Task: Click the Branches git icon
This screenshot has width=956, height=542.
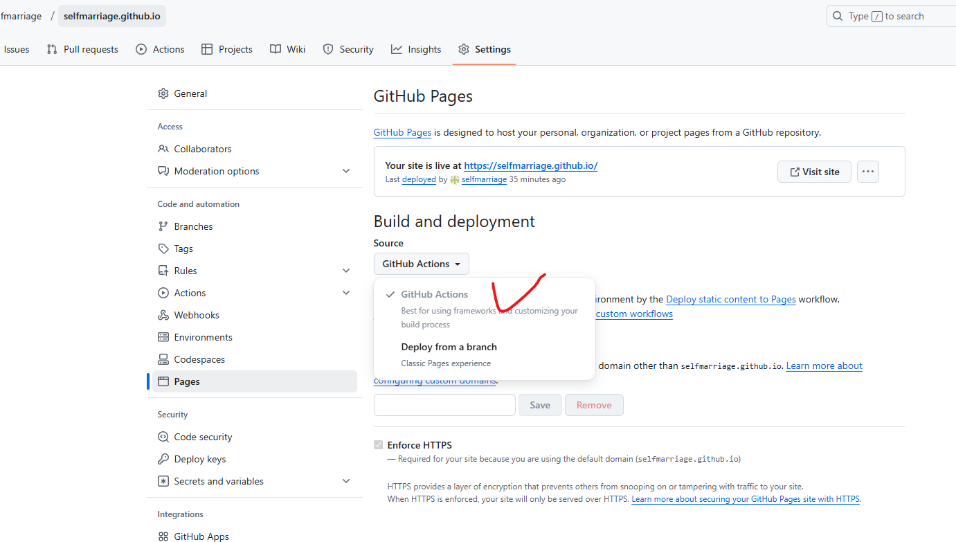Action: coord(163,226)
